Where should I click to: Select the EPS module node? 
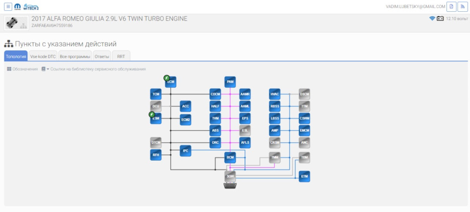pyautogui.click(x=245, y=118)
